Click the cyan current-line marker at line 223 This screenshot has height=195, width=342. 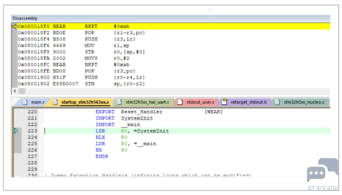16,131
